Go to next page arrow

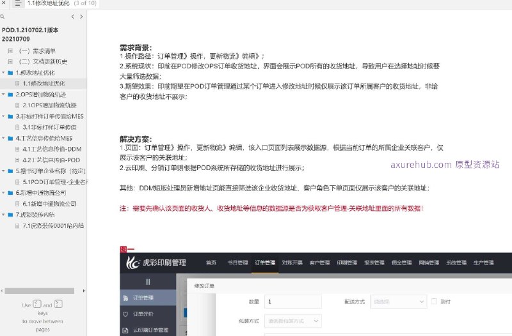point(81,17)
